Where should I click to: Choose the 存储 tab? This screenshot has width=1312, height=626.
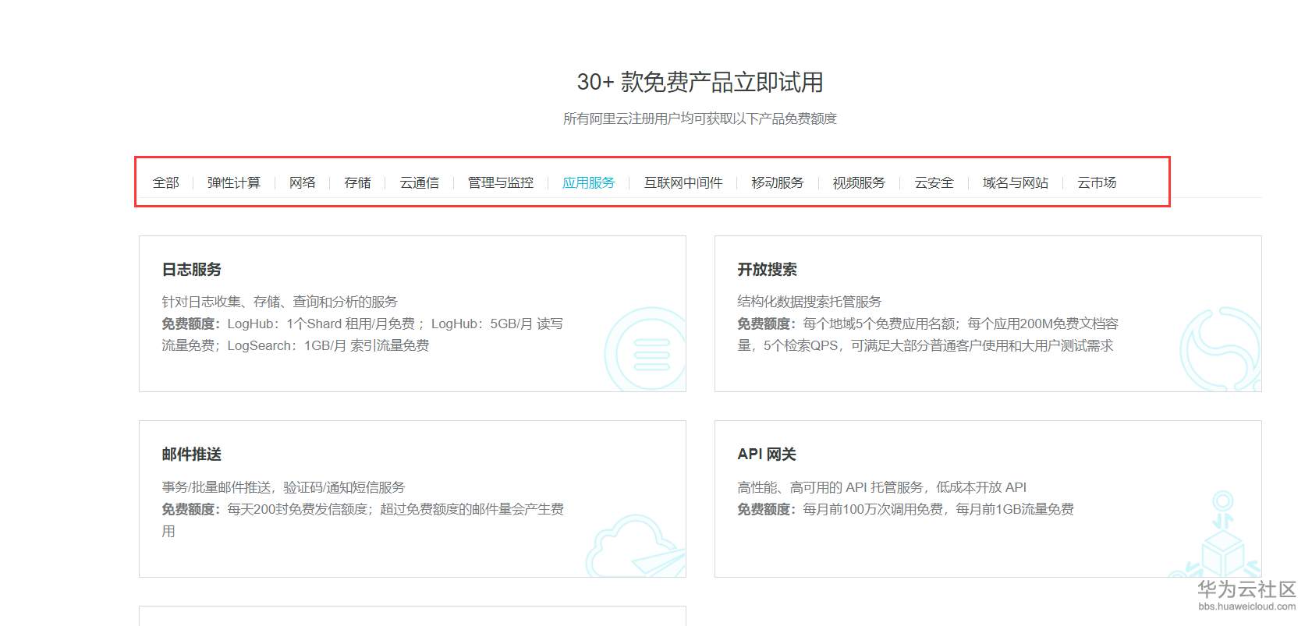click(357, 182)
